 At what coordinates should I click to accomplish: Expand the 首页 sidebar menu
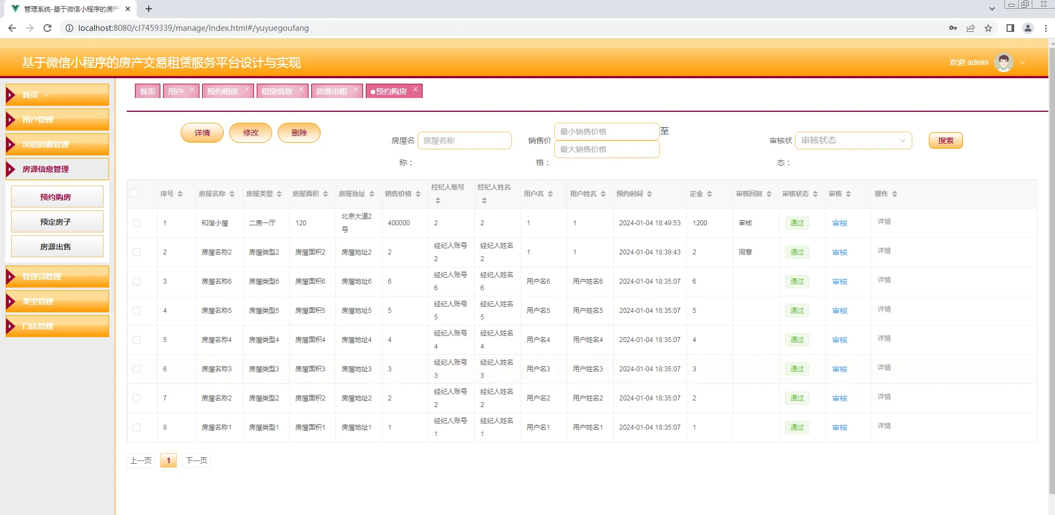tap(57, 95)
